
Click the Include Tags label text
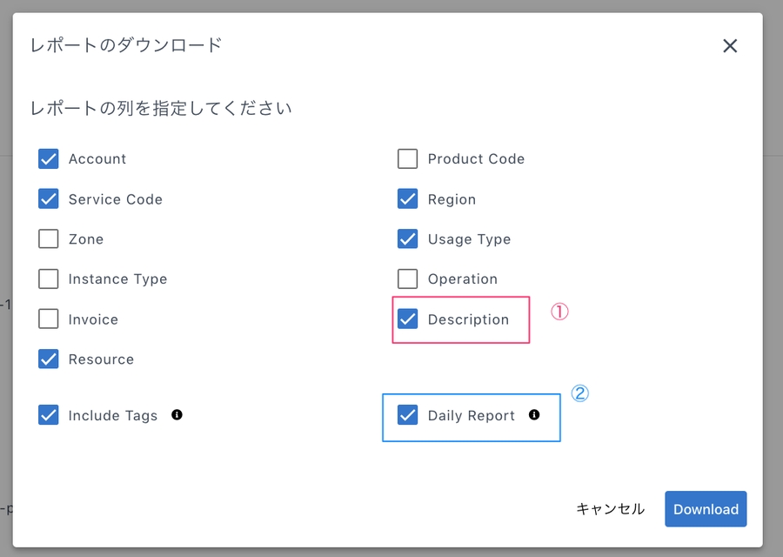point(113,416)
